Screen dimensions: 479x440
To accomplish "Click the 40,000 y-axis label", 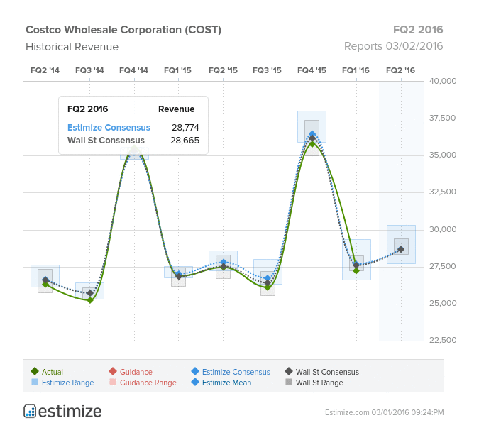I will pyautogui.click(x=443, y=81).
